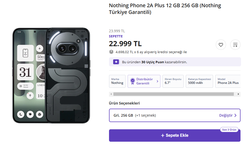Select the Marka Nothing spec card
The height and width of the screenshot is (144, 248).
click(x=117, y=81)
